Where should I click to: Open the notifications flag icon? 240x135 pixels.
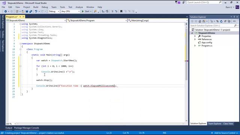(177, 2)
